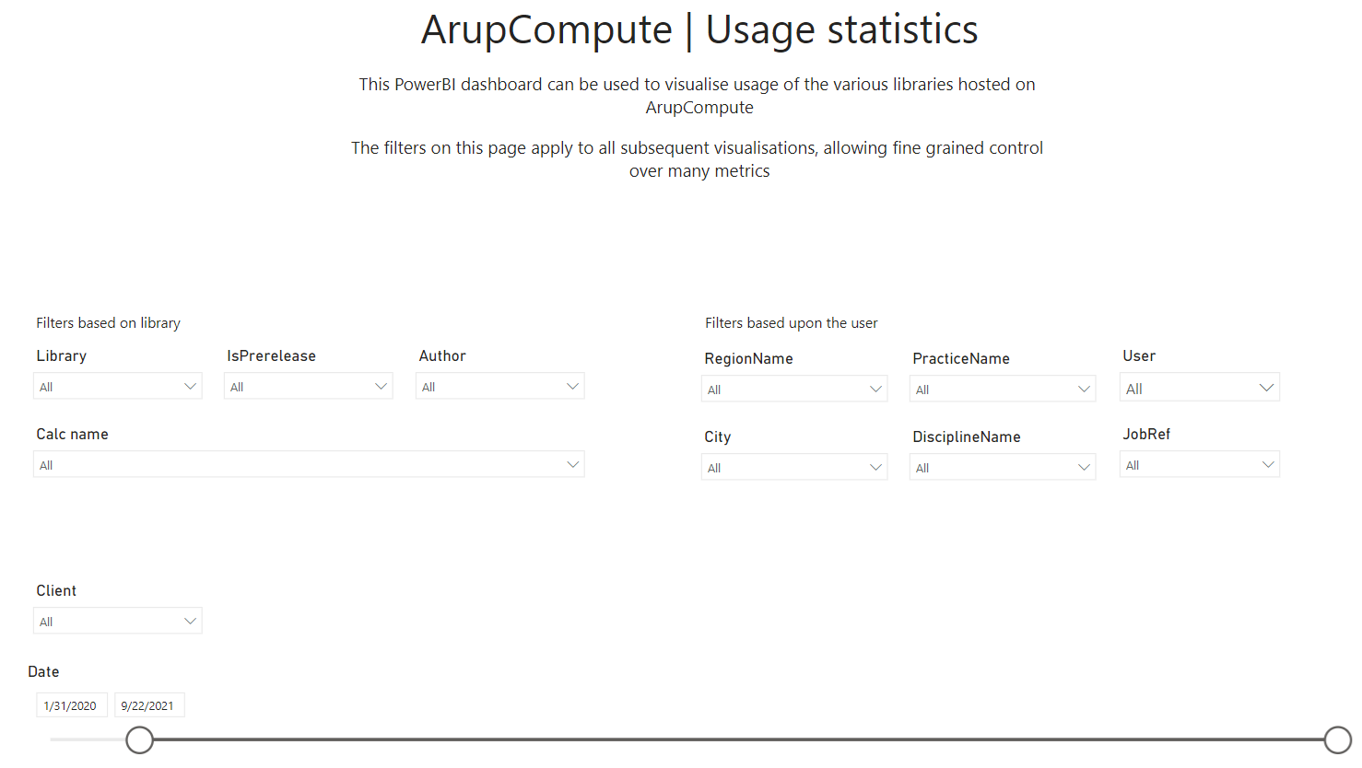Open the User filter dropdown

click(1200, 388)
